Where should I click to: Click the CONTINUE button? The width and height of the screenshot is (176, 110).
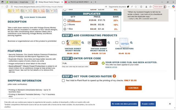pyautogui.click(x=133, y=88)
